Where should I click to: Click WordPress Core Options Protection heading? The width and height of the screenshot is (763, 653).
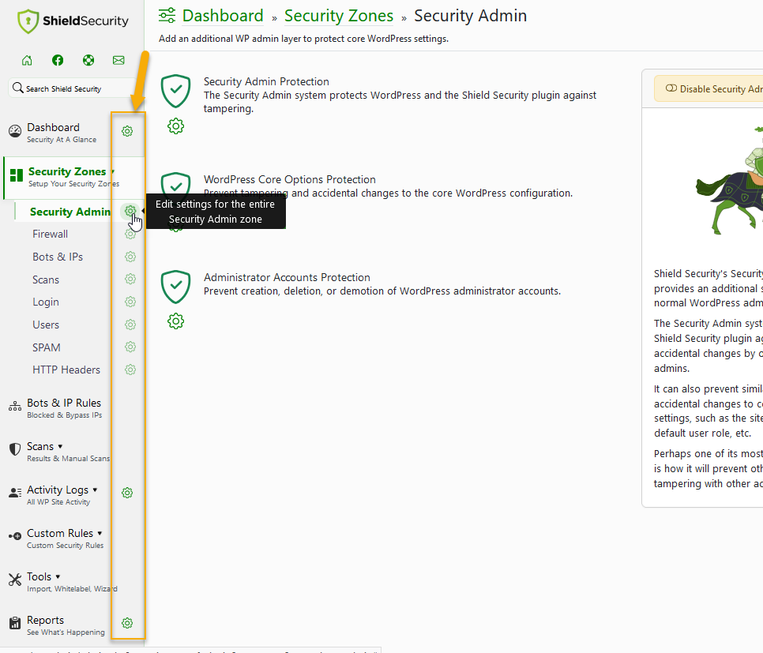[x=290, y=179]
